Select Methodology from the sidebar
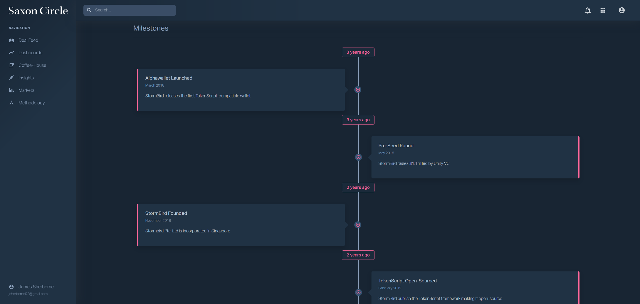The height and width of the screenshot is (304, 640). point(31,103)
